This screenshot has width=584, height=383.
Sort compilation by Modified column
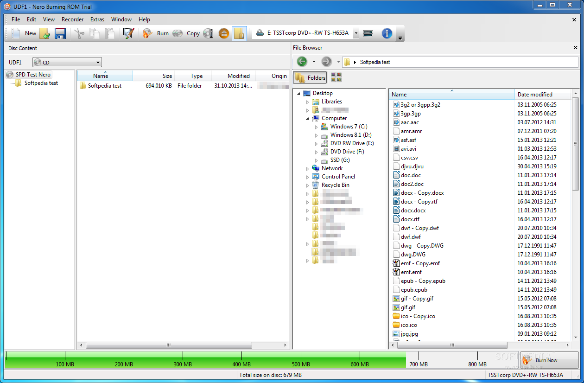pyautogui.click(x=234, y=76)
